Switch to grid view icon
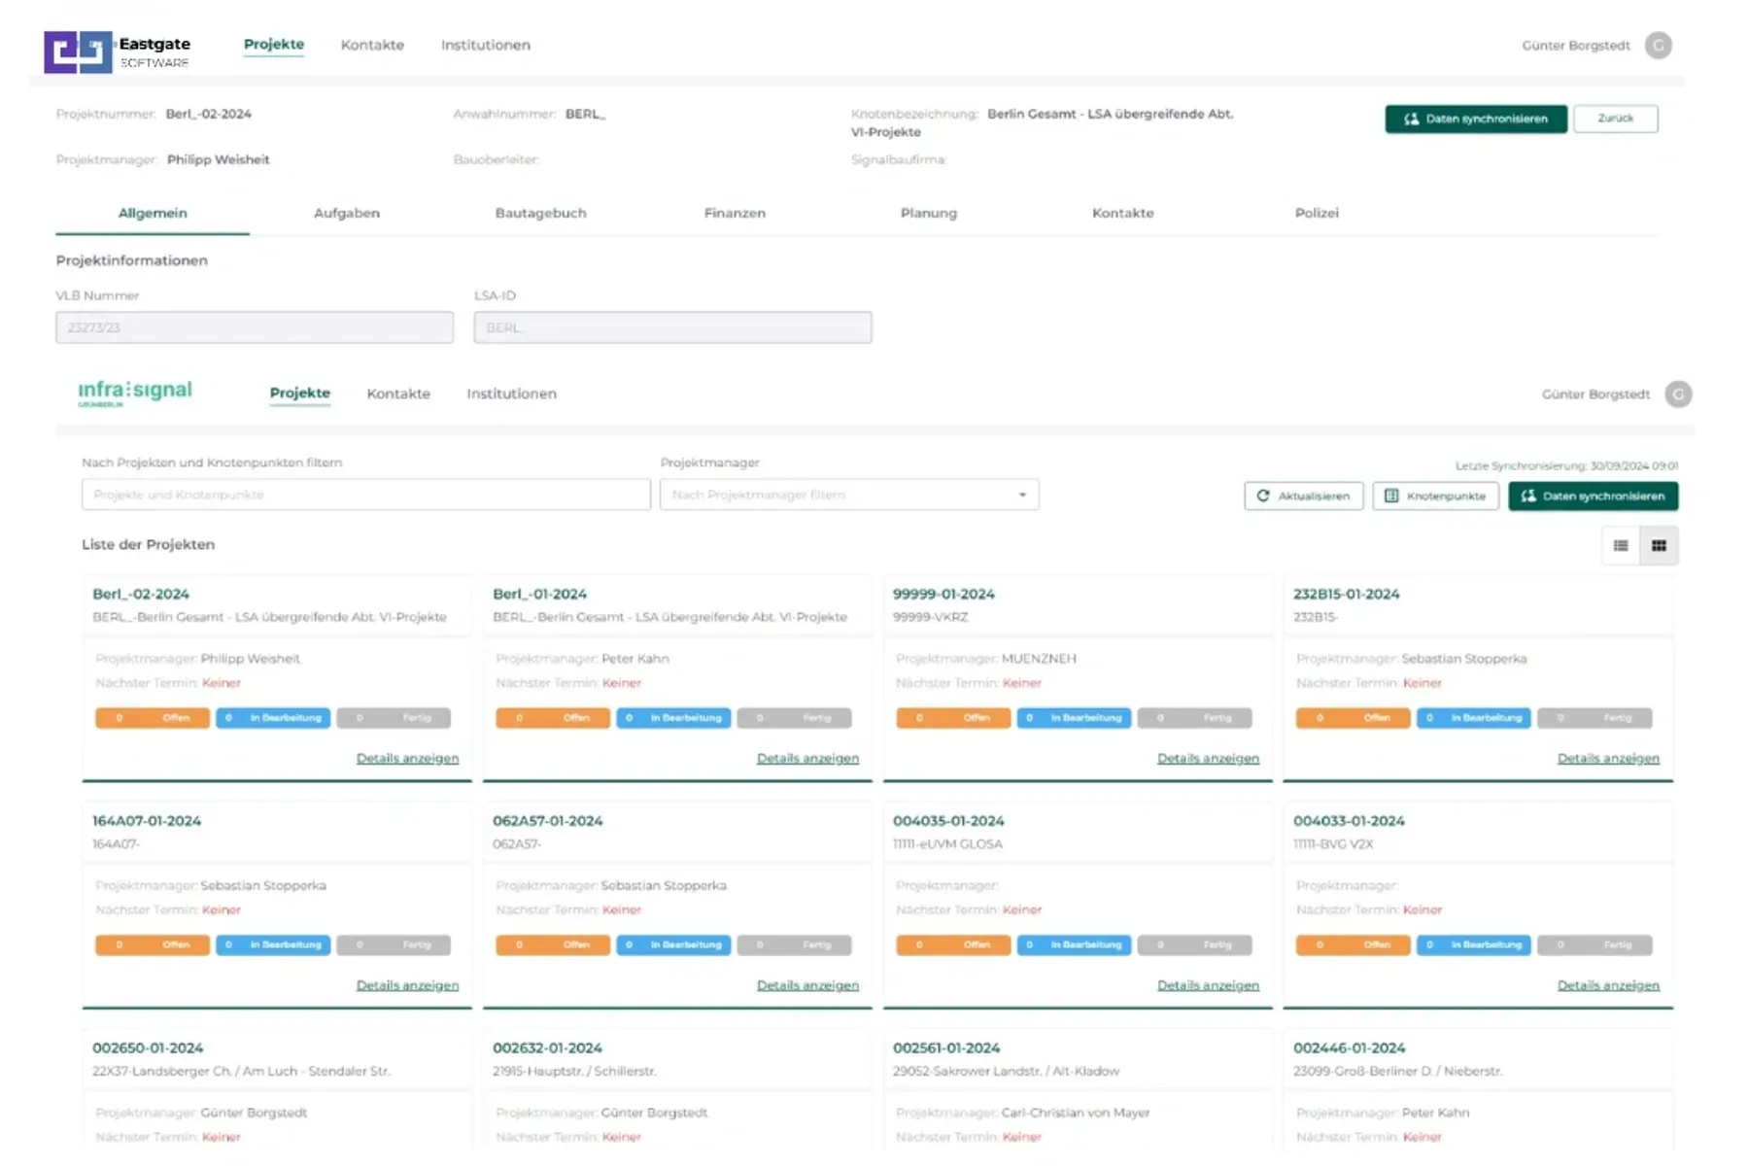 click(1659, 545)
